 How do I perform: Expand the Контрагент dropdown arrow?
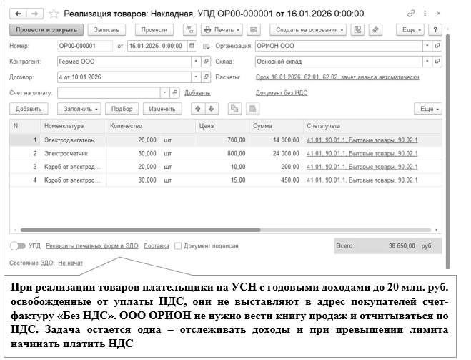coord(196,62)
